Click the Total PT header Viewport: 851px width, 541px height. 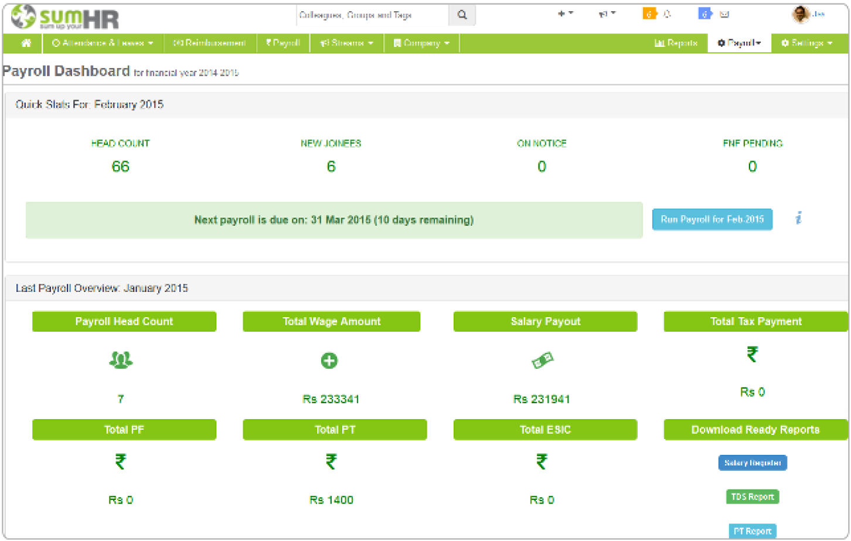coord(335,430)
